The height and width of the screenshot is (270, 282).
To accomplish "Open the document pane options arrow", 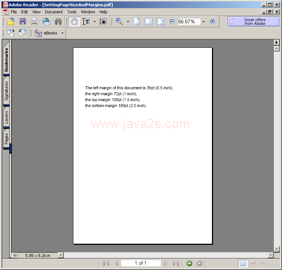I will [276, 43].
